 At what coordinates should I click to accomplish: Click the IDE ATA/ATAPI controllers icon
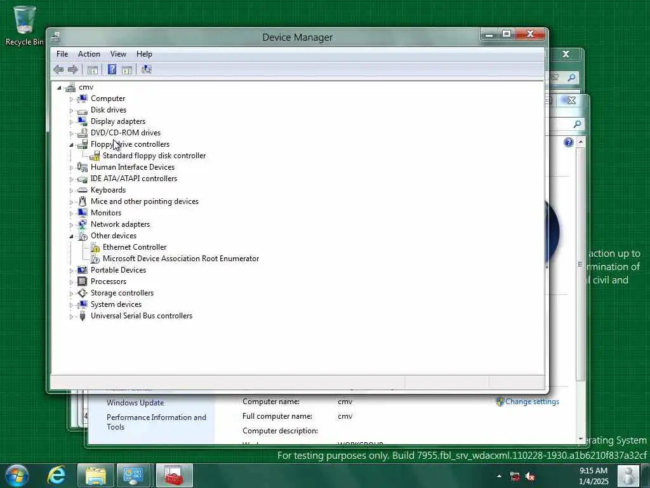tap(83, 179)
